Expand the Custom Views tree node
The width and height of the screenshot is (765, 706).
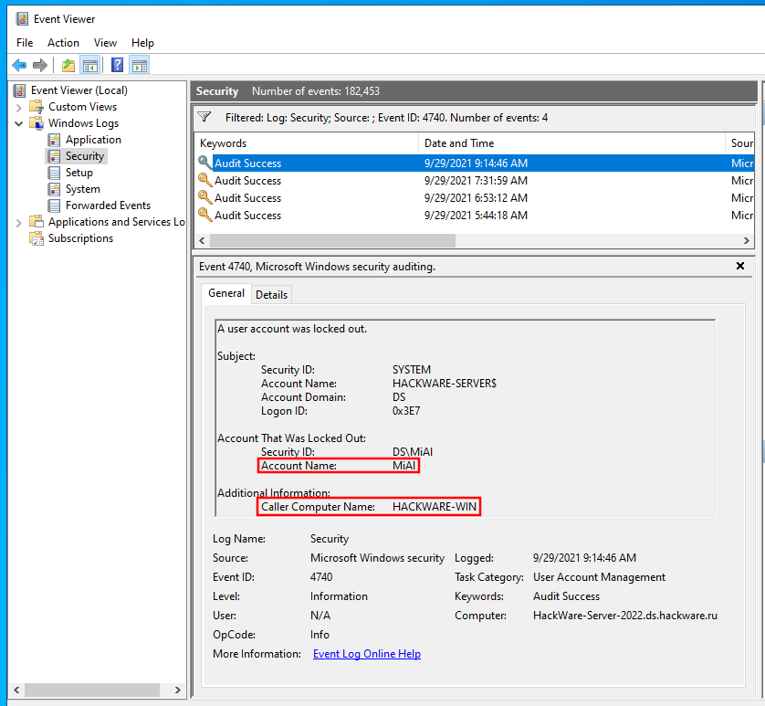pyautogui.click(x=19, y=107)
